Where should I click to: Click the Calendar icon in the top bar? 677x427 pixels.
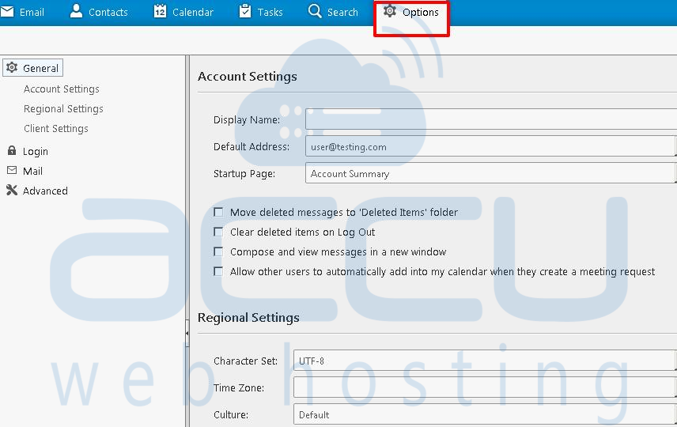(x=161, y=11)
